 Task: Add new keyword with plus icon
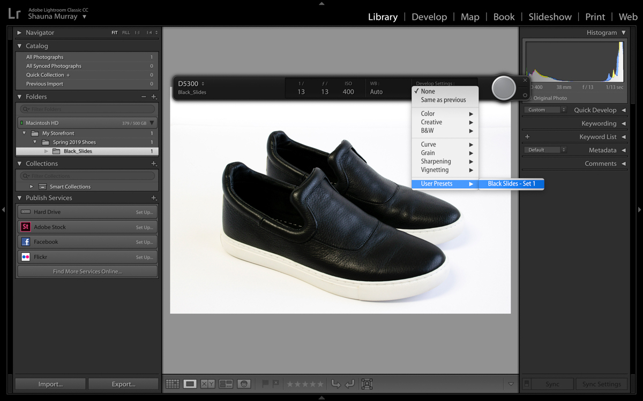click(x=527, y=137)
